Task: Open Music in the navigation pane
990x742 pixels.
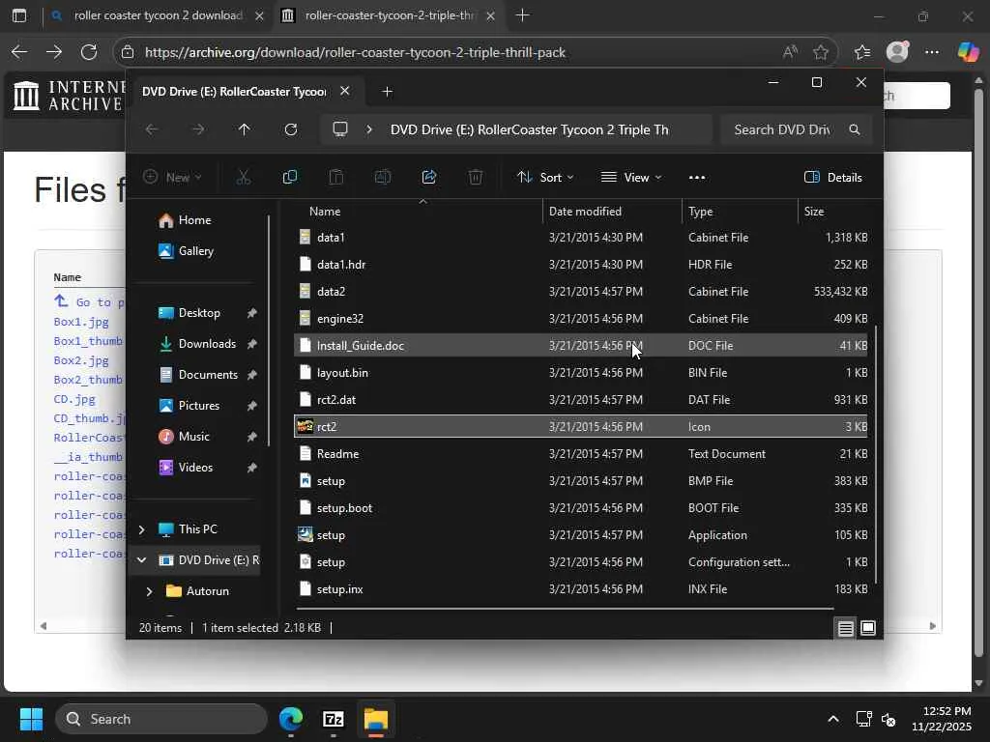Action: pos(184,437)
